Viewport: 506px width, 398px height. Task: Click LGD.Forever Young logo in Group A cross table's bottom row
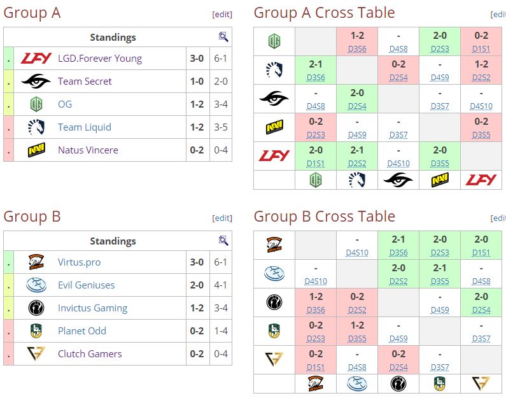point(481,180)
